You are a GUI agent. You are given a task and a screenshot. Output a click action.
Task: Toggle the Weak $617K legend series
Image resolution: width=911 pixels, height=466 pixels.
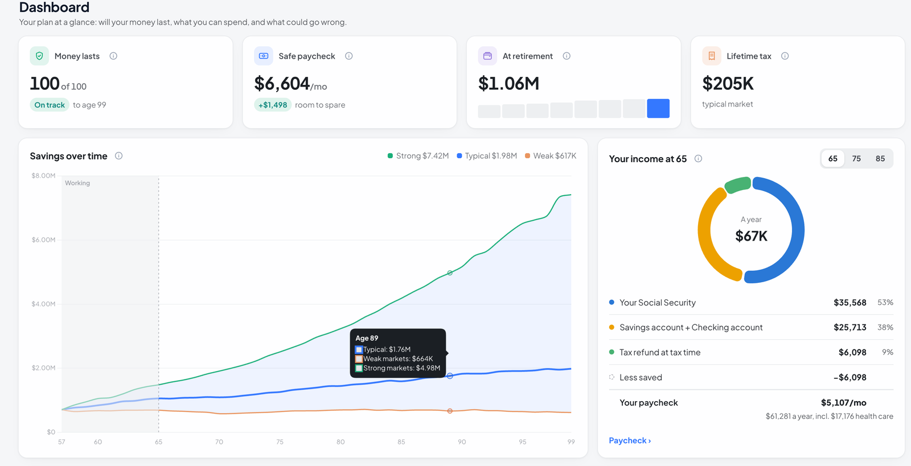[551, 156]
